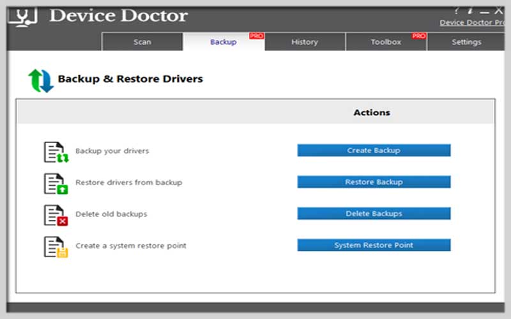Viewport: 511px width, 319px height.
Task: Open the History tab
Action: point(305,41)
